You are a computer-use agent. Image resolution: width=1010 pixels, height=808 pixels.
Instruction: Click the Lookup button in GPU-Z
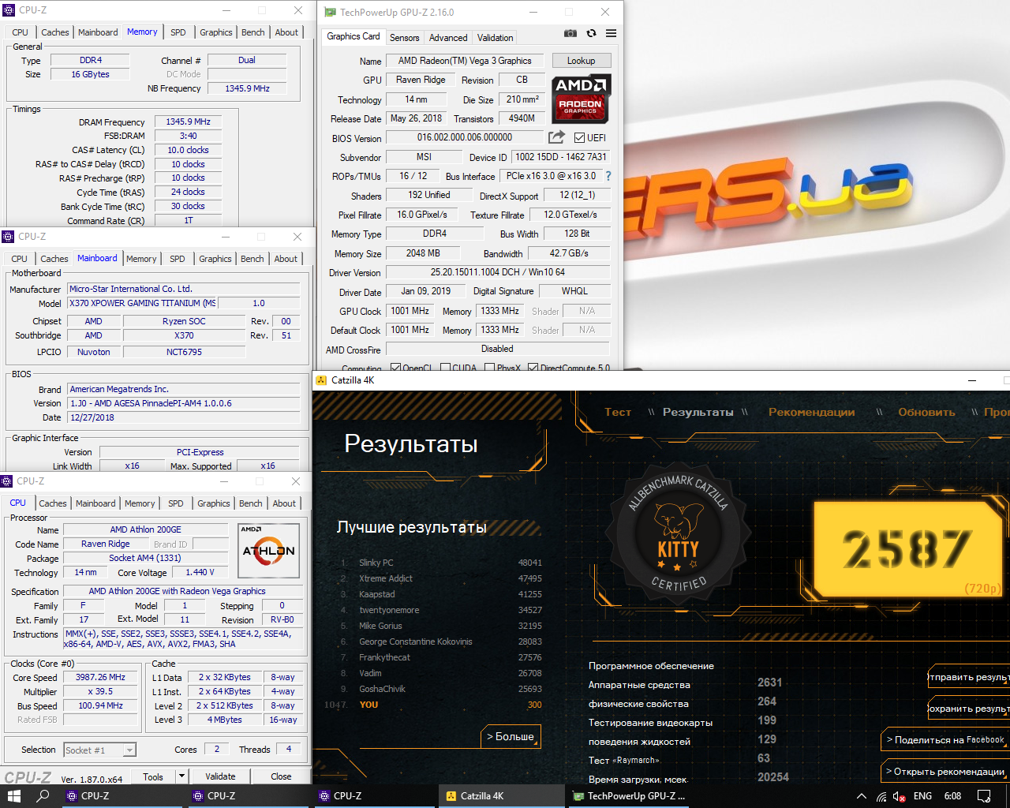[581, 61]
